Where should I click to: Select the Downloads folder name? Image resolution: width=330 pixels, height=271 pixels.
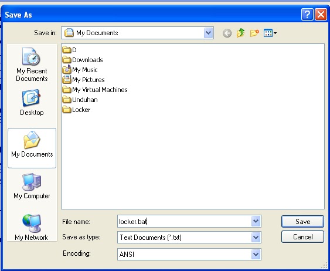pos(87,60)
